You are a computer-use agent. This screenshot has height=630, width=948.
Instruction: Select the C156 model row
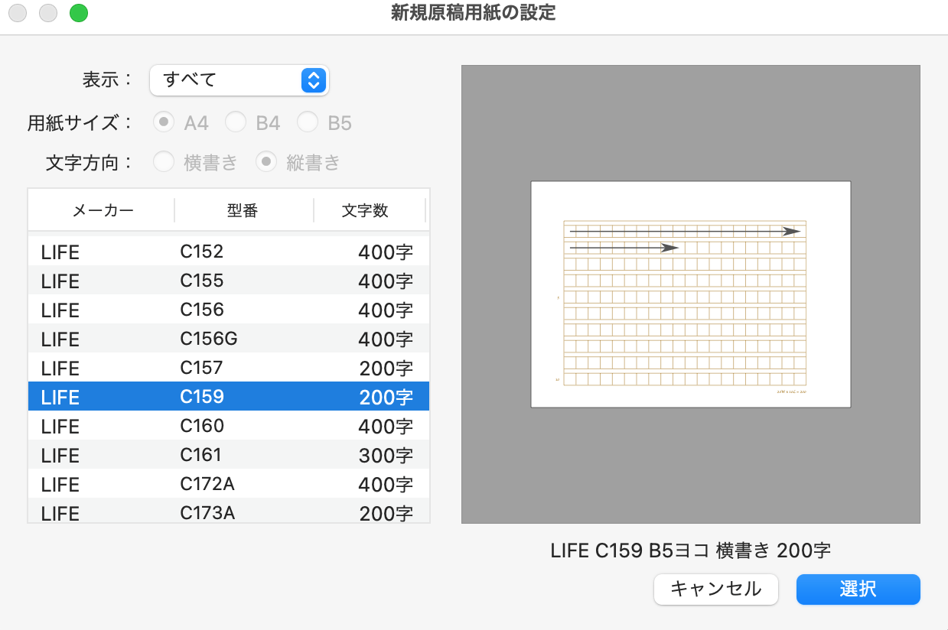[229, 310]
